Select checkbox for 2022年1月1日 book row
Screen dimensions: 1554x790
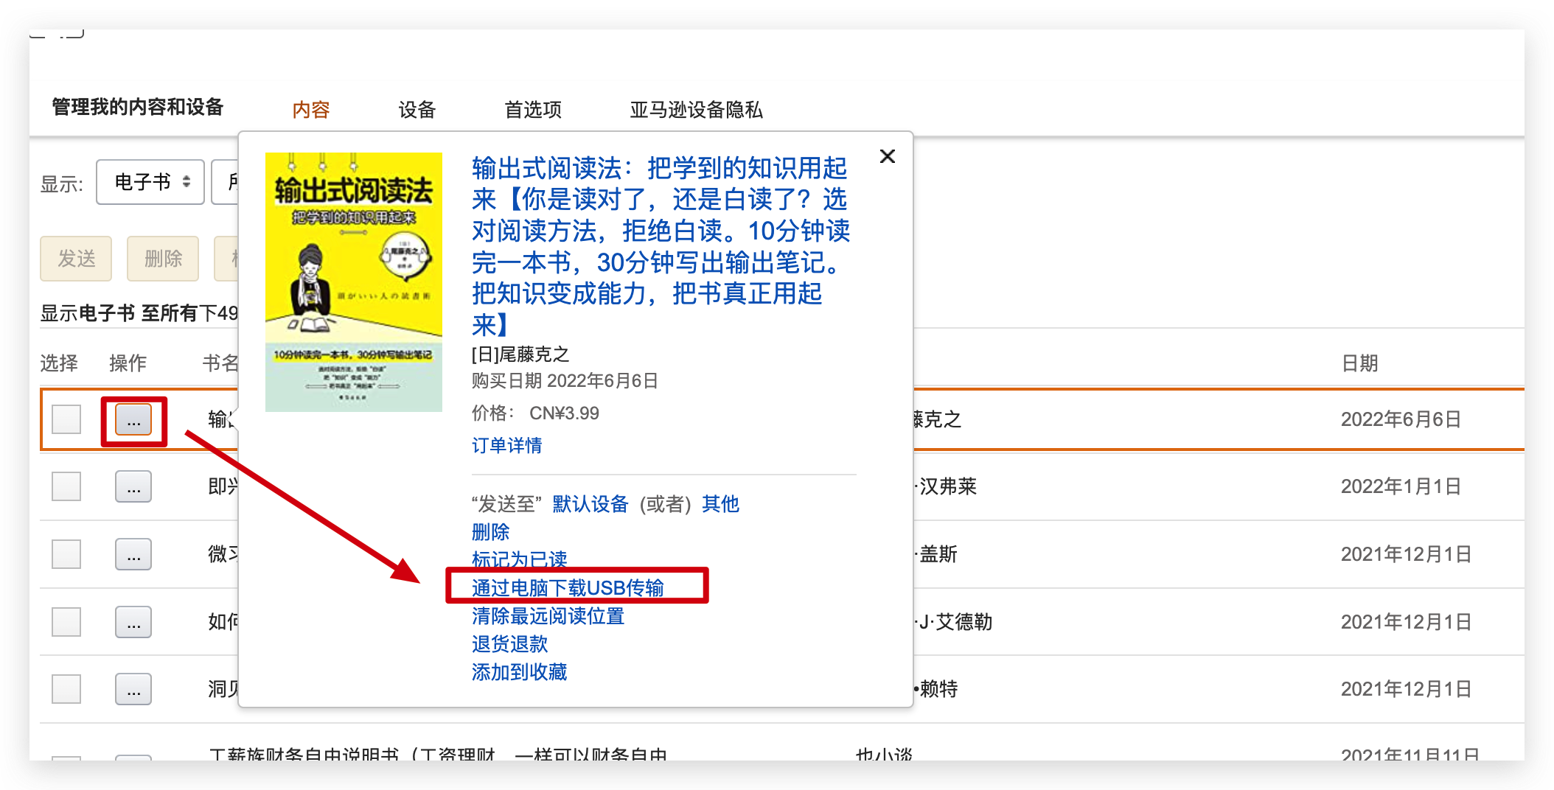(66, 486)
